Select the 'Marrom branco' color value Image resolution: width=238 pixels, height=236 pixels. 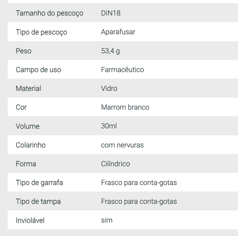point(125,108)
